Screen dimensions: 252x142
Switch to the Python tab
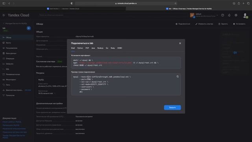point(80,48)
